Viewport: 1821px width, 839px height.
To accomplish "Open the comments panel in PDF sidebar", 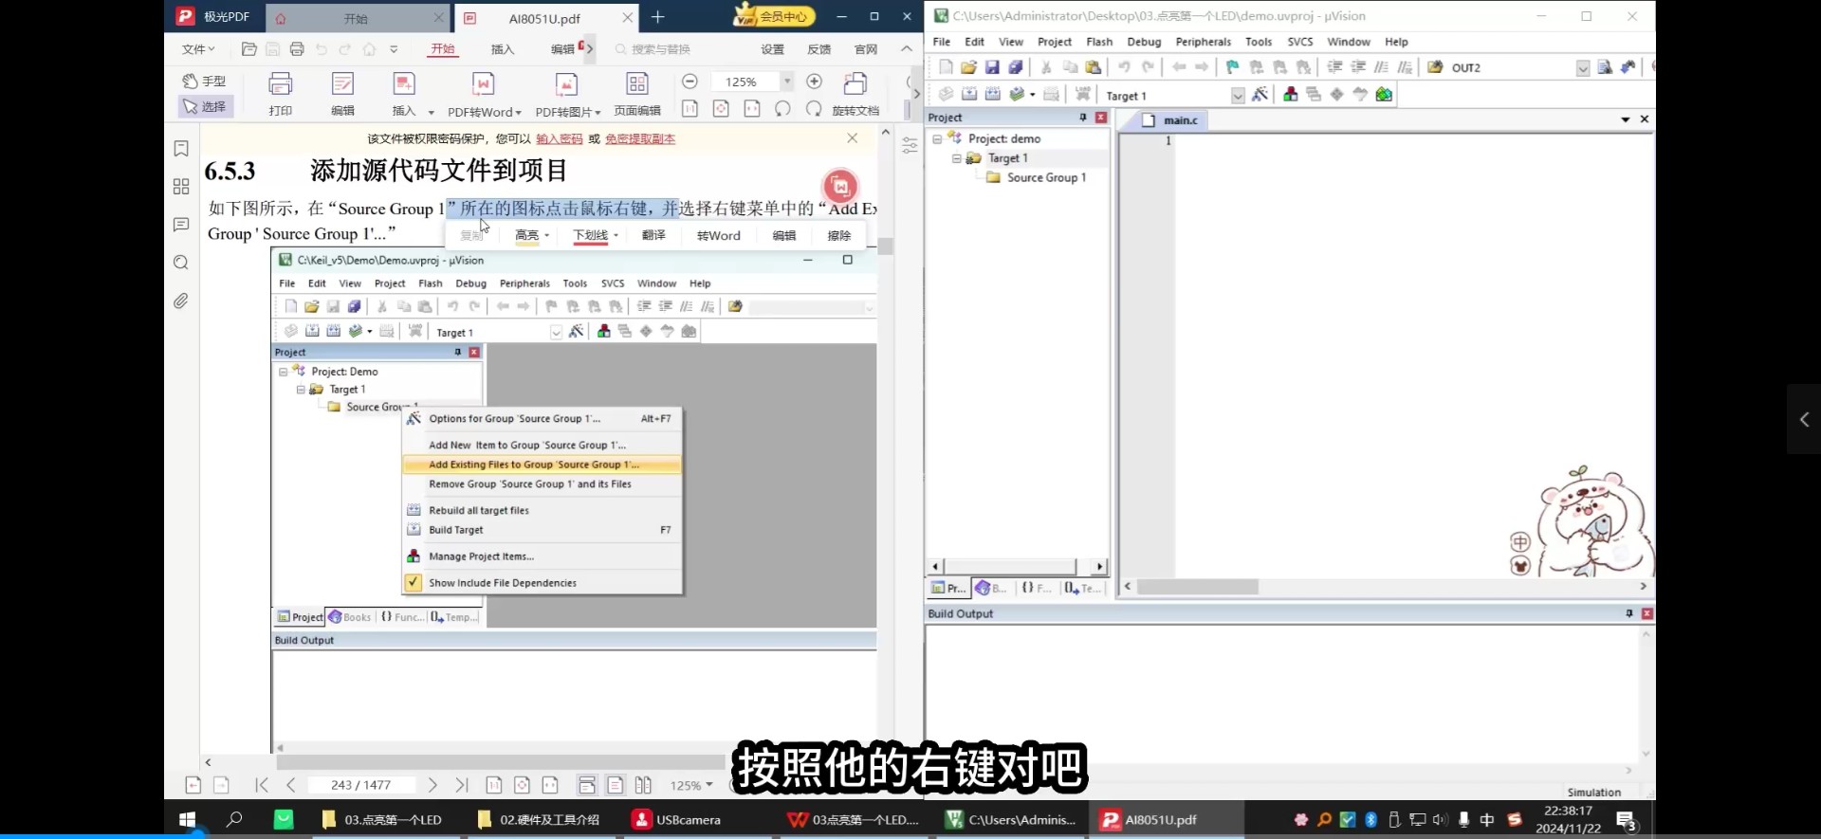I will tap(181, 225).
